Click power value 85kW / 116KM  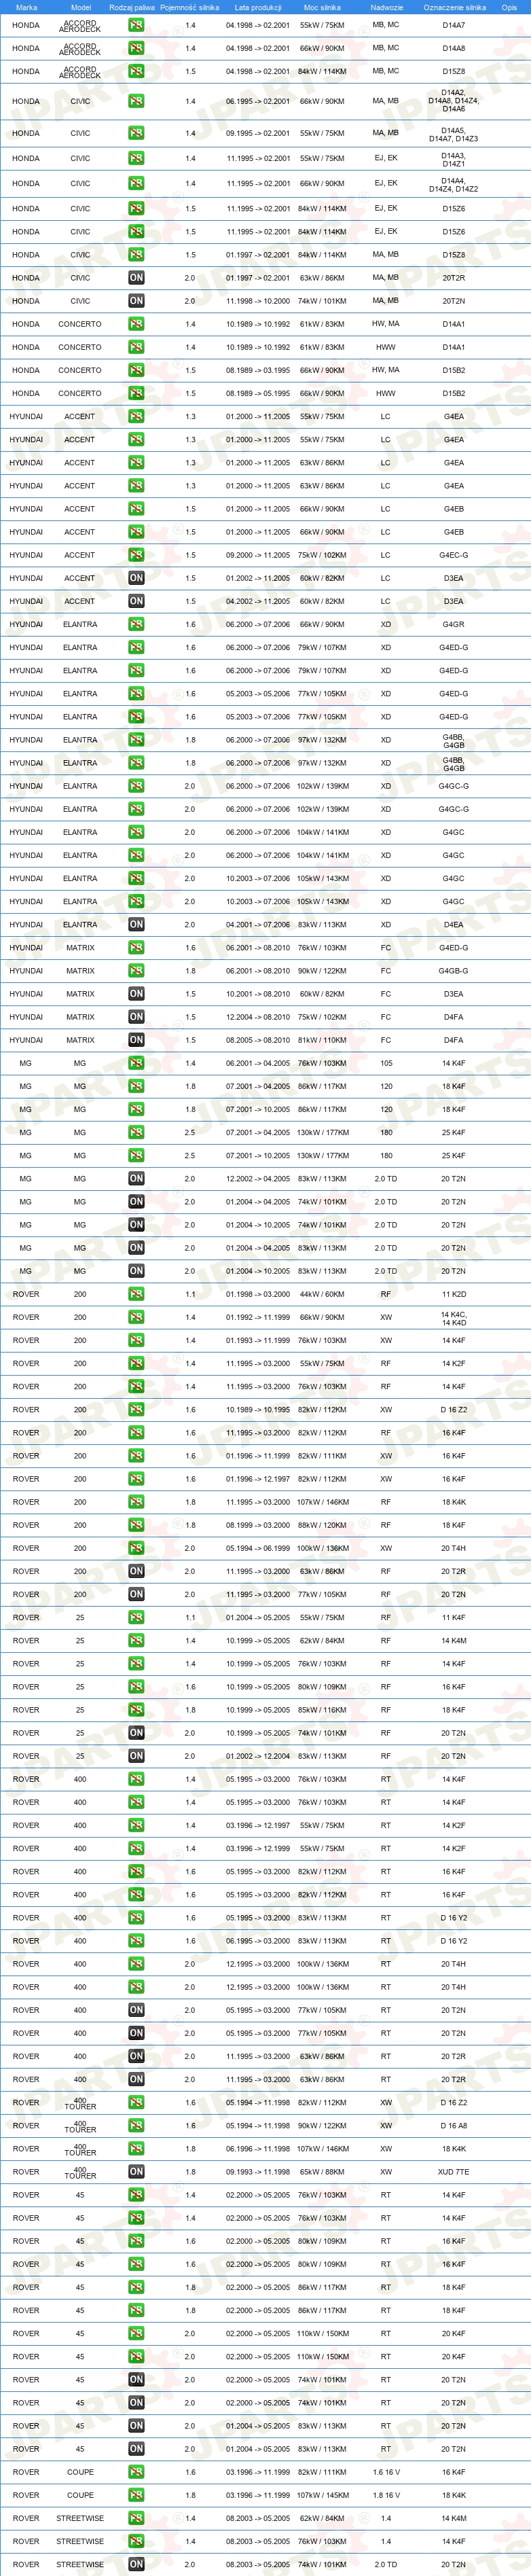coord(322,1710)
